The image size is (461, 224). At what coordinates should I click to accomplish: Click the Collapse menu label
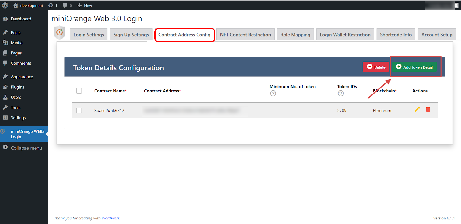click(x=26, y=148)
